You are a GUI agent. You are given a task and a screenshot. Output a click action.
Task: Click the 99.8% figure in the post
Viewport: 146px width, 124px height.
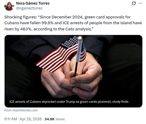point(47,23)
